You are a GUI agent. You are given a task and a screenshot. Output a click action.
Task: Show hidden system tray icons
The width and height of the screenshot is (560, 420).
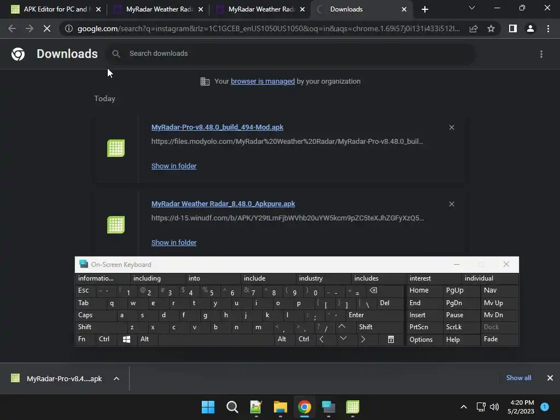[x=464, y=407]
